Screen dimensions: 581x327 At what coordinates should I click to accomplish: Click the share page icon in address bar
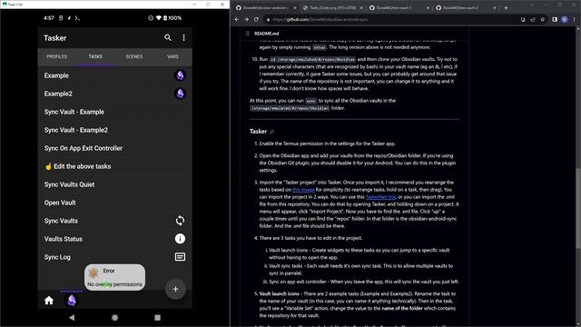pyautogui.click(x=533, y=19)
